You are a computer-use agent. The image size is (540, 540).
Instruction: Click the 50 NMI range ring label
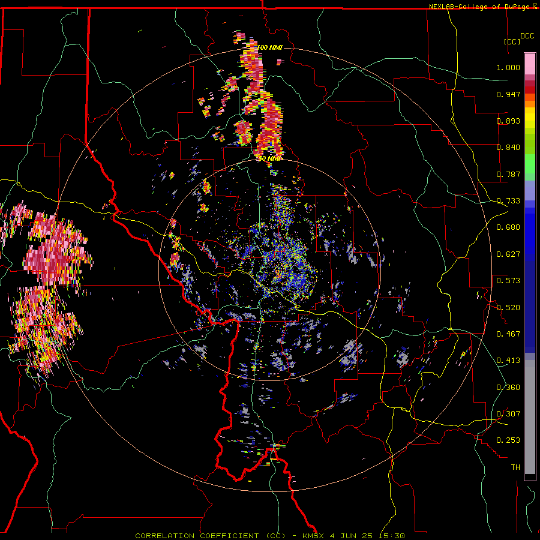coord(270,159)
